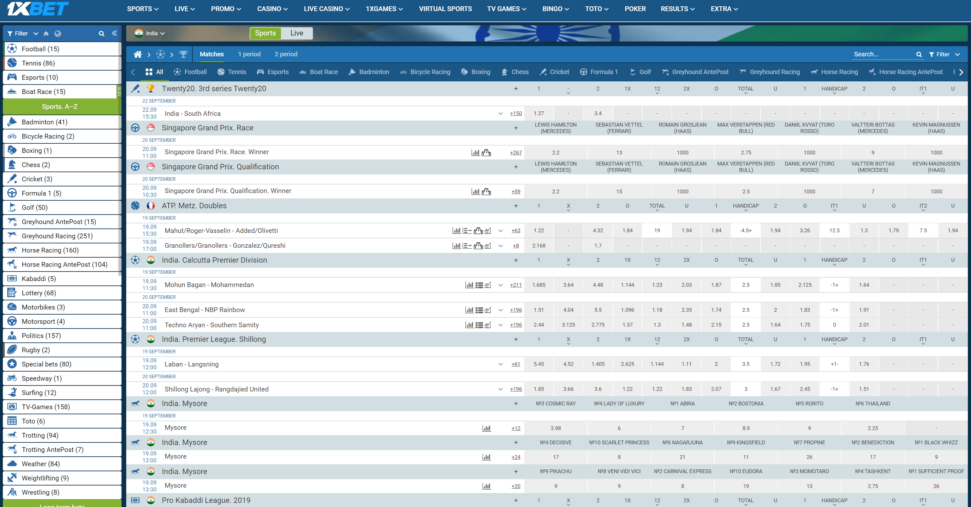Select odds 5.45 for Laban win
The height and width of the screenshot is (507, 971).
point(538,364)
